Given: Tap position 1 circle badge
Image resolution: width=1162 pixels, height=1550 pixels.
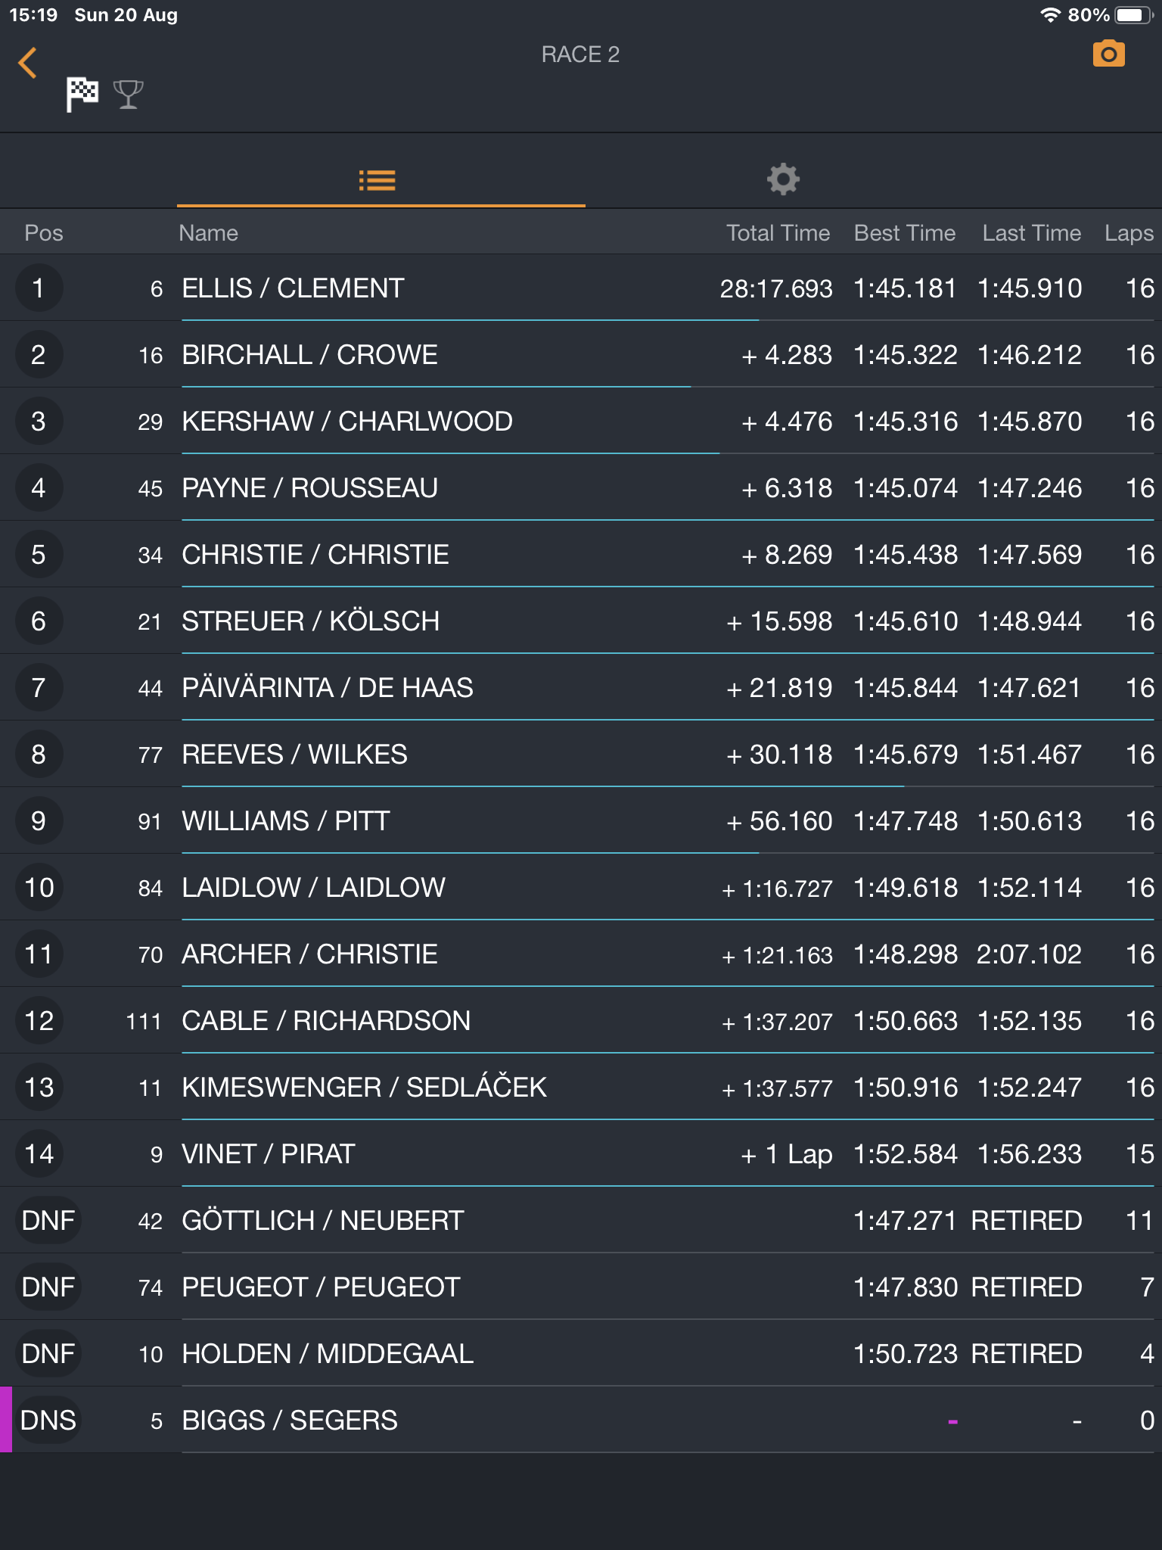Looking at the screenshot, I should pyautogui.click(x=38, y=288).
